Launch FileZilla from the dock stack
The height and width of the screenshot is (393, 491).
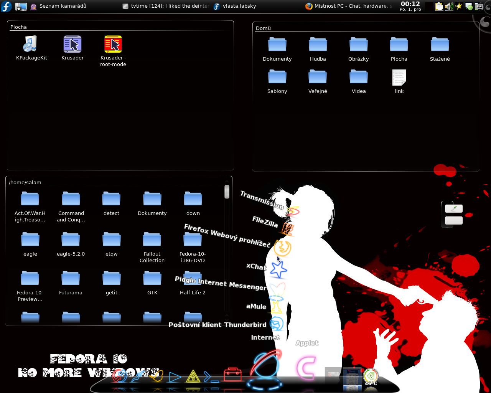pyautogui.click(x=288, y=229)
